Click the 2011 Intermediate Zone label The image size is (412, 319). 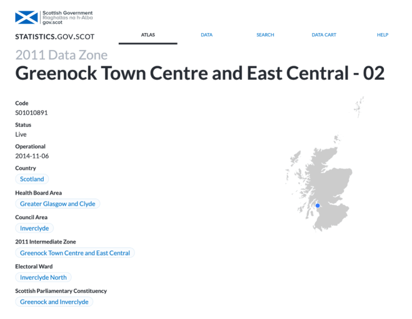click(46, 242)
